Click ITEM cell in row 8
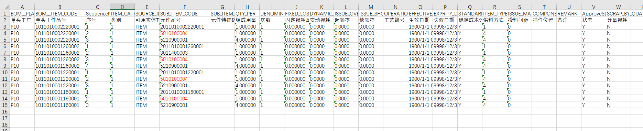643x131 pixels. [147, 59]
